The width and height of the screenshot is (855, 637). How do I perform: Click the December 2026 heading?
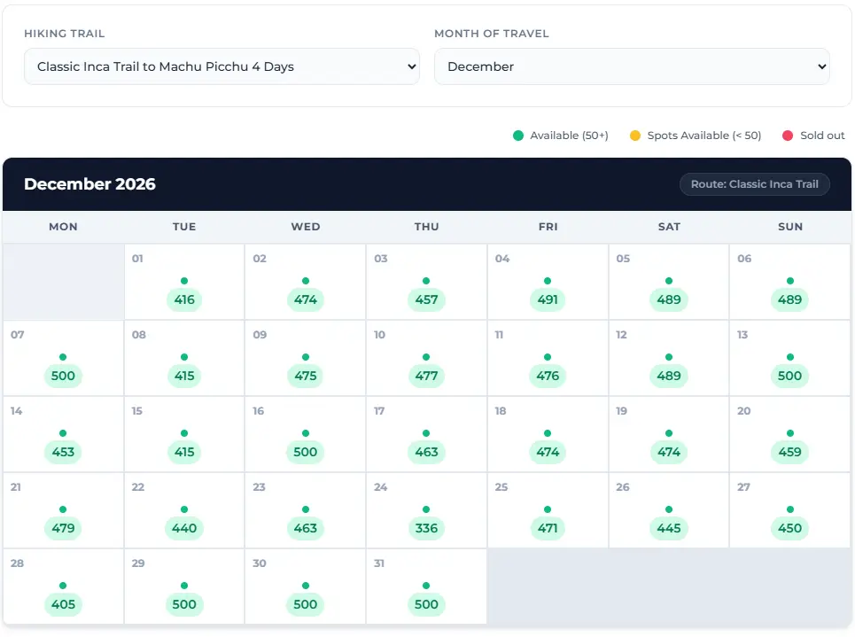tap(90, 184)
